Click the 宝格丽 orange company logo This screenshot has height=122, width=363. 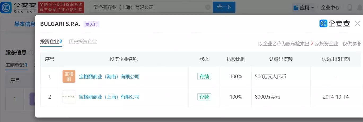(x=69, y=77)
